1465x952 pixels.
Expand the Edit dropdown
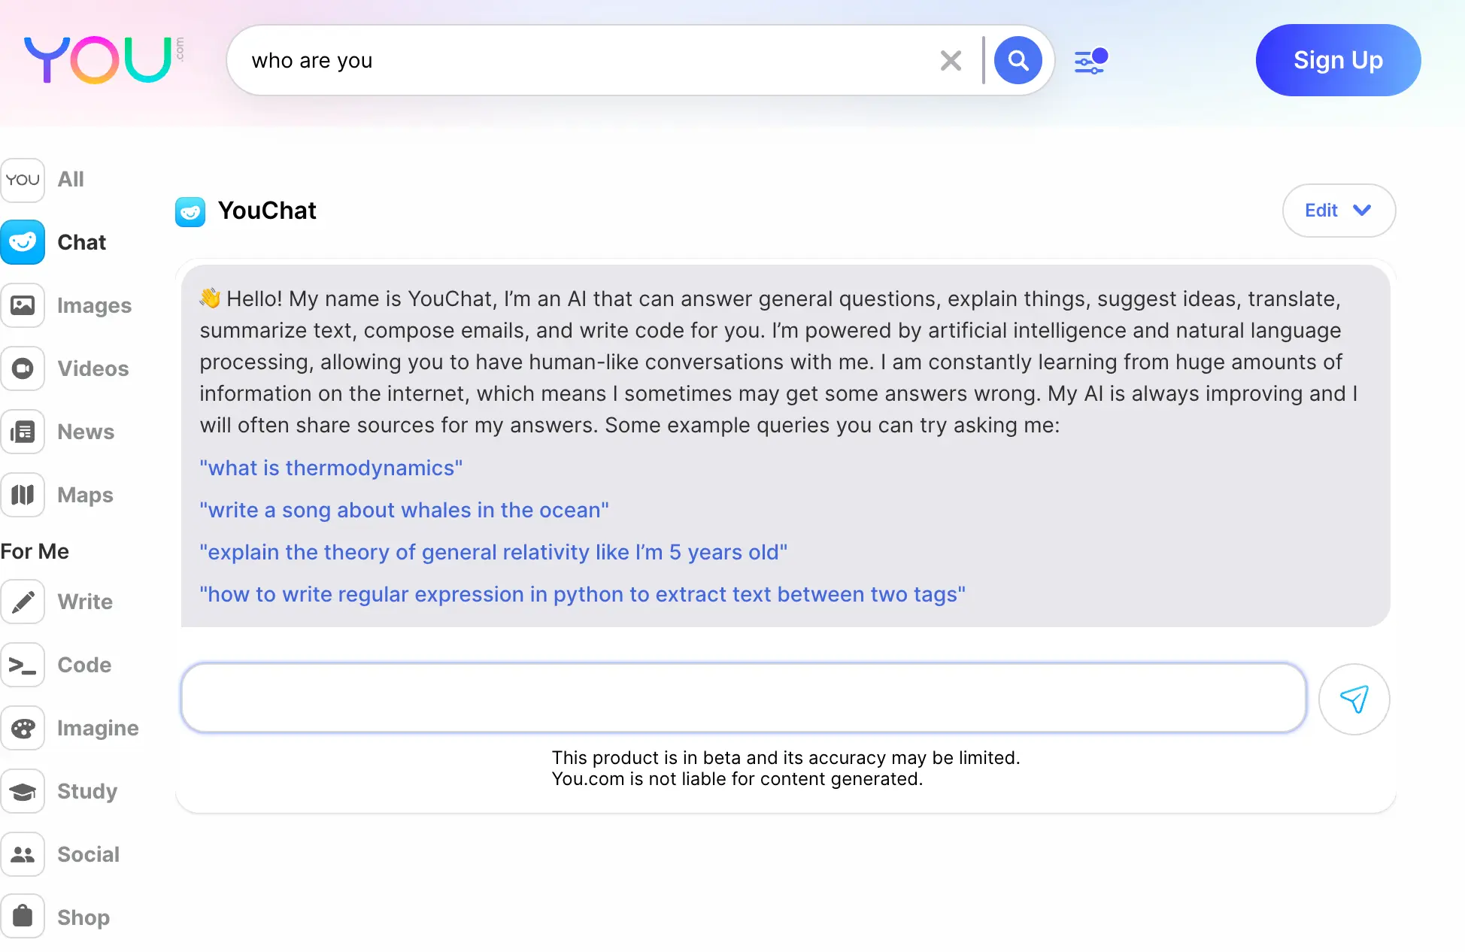tap(1339, 211)
